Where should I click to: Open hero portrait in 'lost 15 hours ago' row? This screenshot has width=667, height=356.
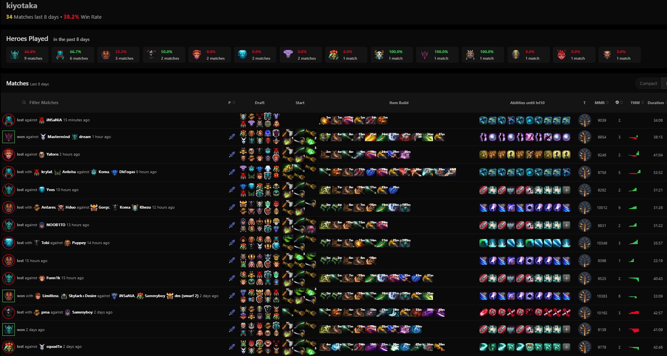pyautogui.click(x=9, y=260)
